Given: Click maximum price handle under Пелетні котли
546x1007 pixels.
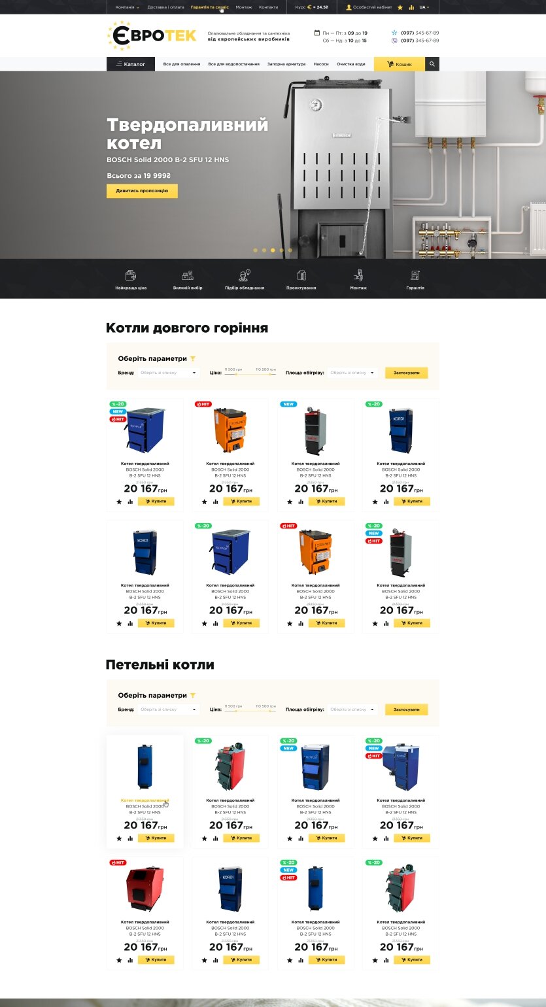Looking at the screenshot, I should [x=269, y=711].
